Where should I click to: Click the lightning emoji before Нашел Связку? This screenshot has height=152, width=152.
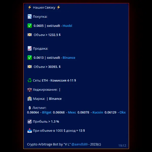[30, 7]
